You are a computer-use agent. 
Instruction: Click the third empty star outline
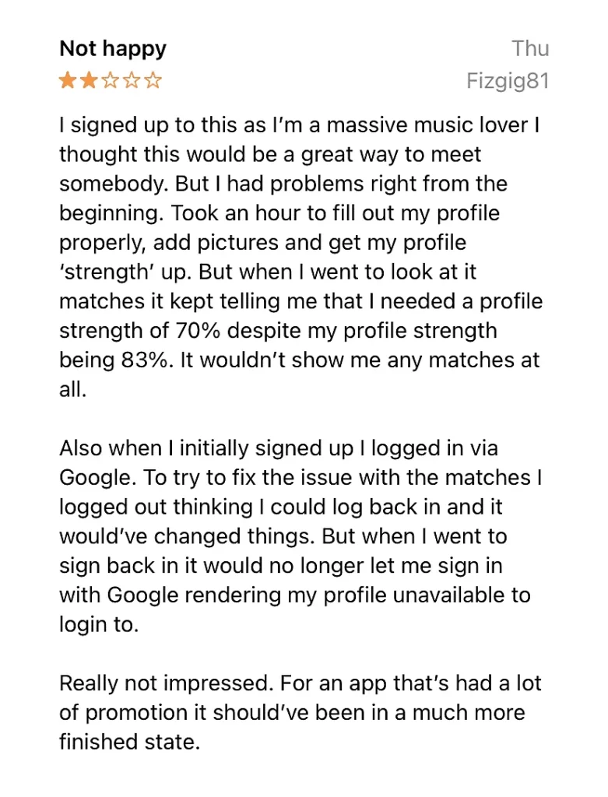[110, 80]
